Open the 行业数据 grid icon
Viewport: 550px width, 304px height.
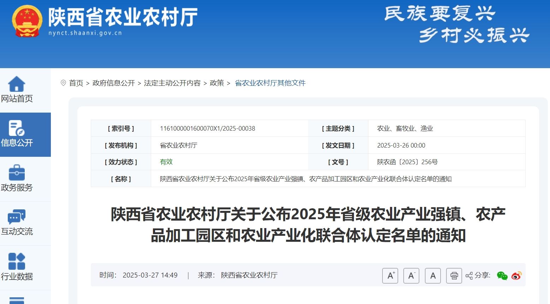click(17, 261)
